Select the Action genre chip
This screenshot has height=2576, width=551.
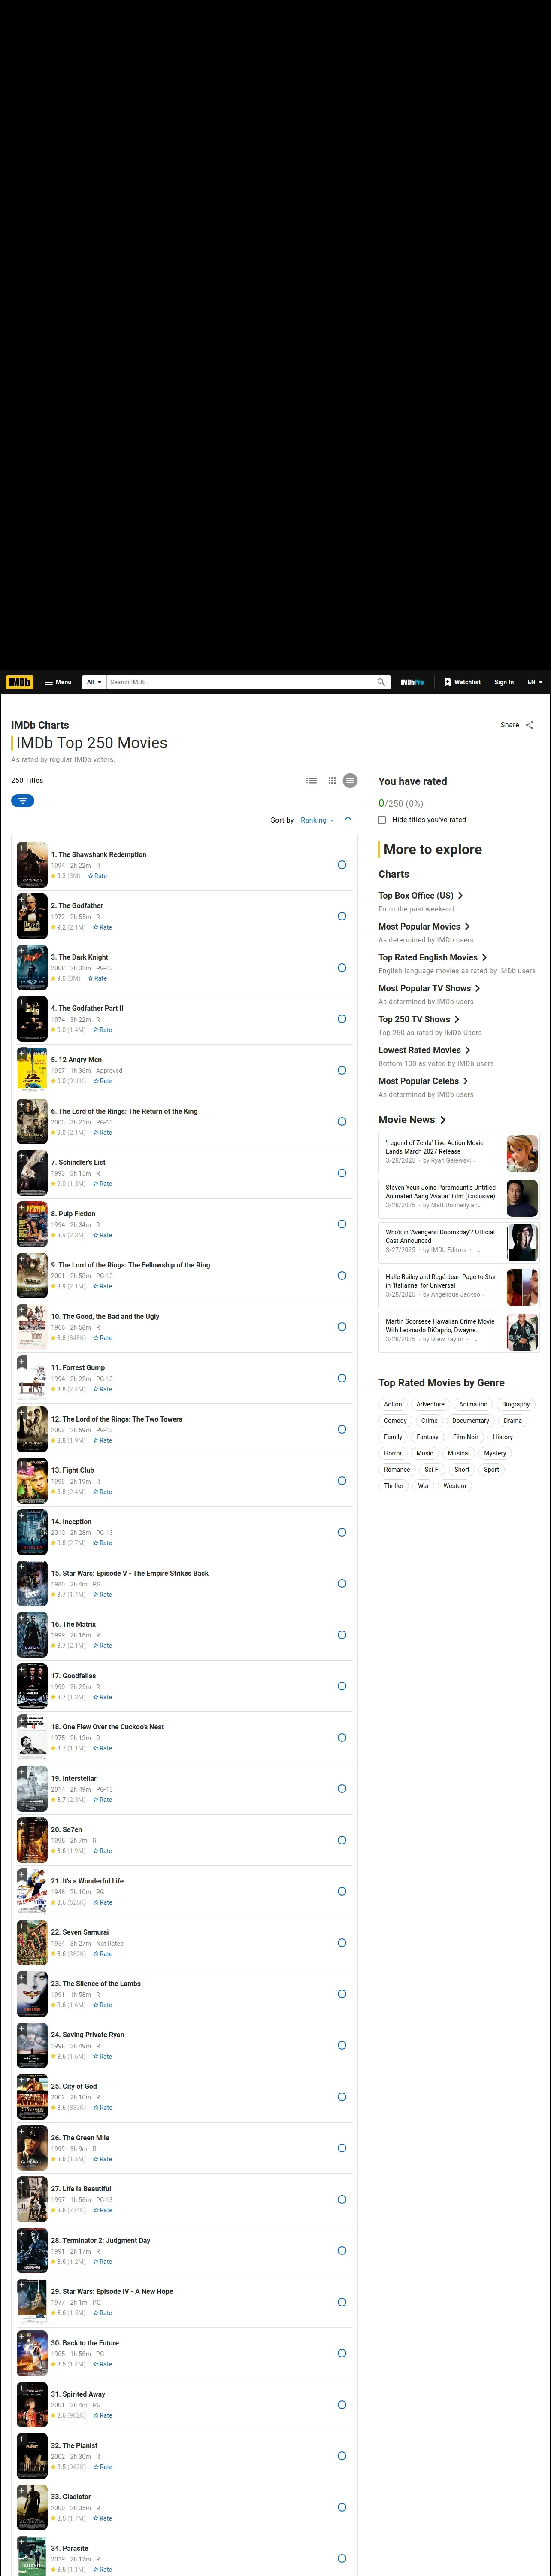tap(393, 1404)
